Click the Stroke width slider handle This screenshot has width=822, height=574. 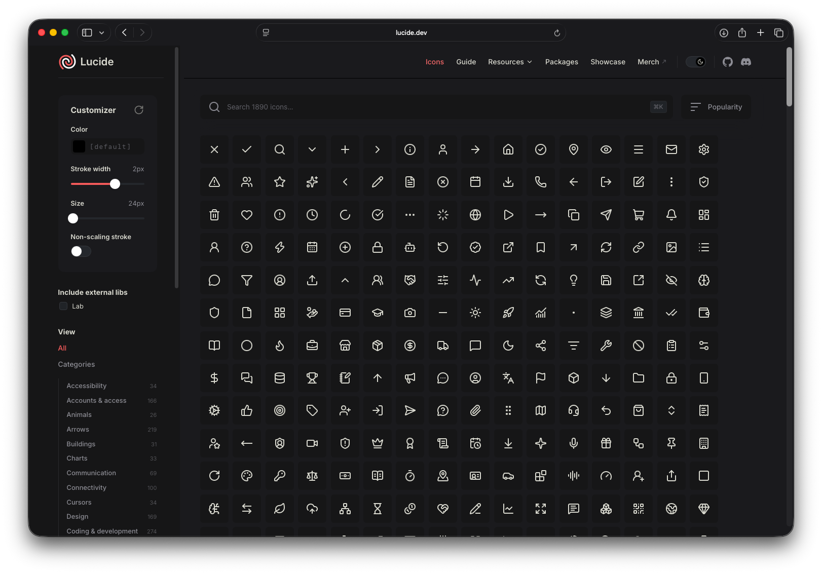(115, 184)
